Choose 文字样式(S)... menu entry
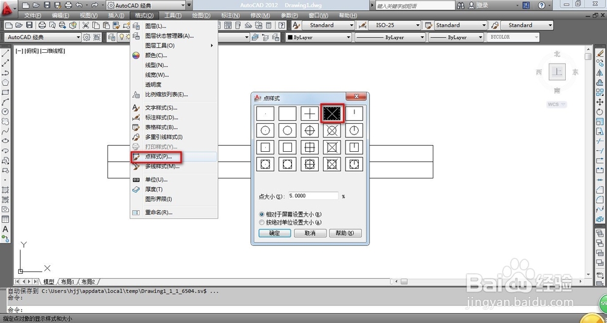The image size is (607, 323). (174, 107)
